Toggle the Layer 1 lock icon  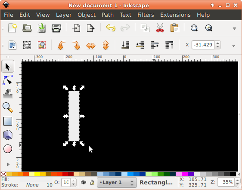92,182
